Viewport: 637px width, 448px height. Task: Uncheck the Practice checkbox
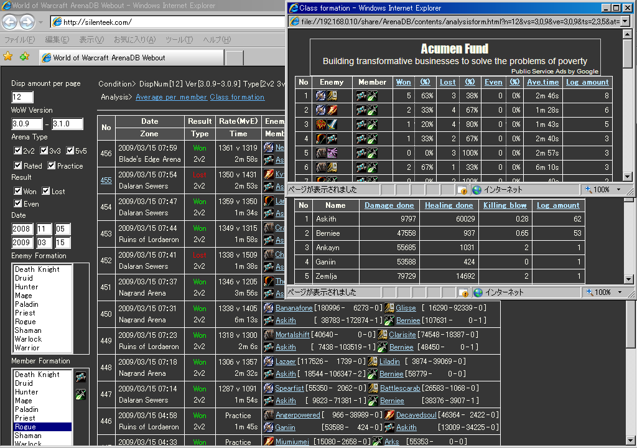click(x=51, y=165)
